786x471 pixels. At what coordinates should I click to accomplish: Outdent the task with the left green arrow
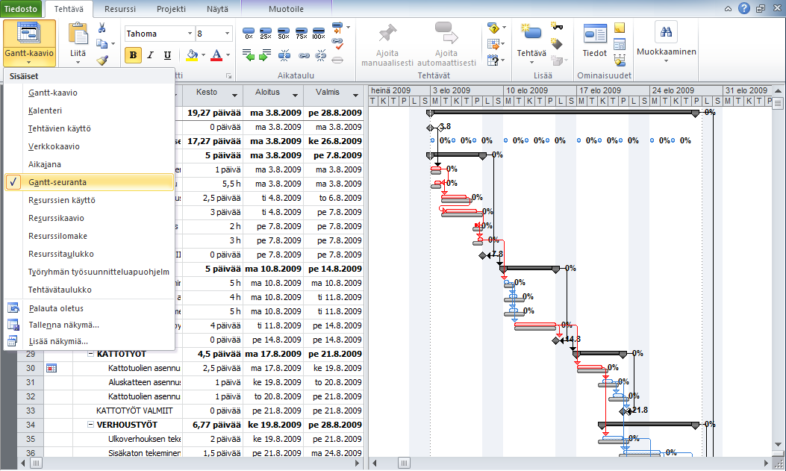tap(249, 55)
